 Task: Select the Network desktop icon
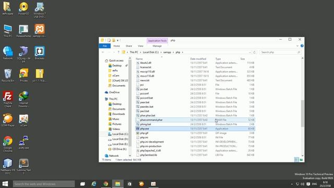(x=8, y=53)
